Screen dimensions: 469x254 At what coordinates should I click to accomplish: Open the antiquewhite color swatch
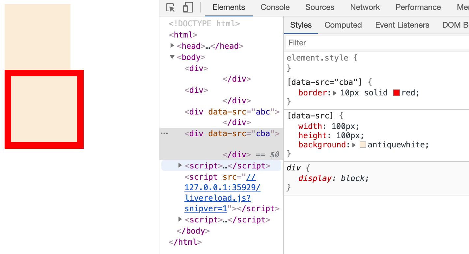[x=363, y=145]
